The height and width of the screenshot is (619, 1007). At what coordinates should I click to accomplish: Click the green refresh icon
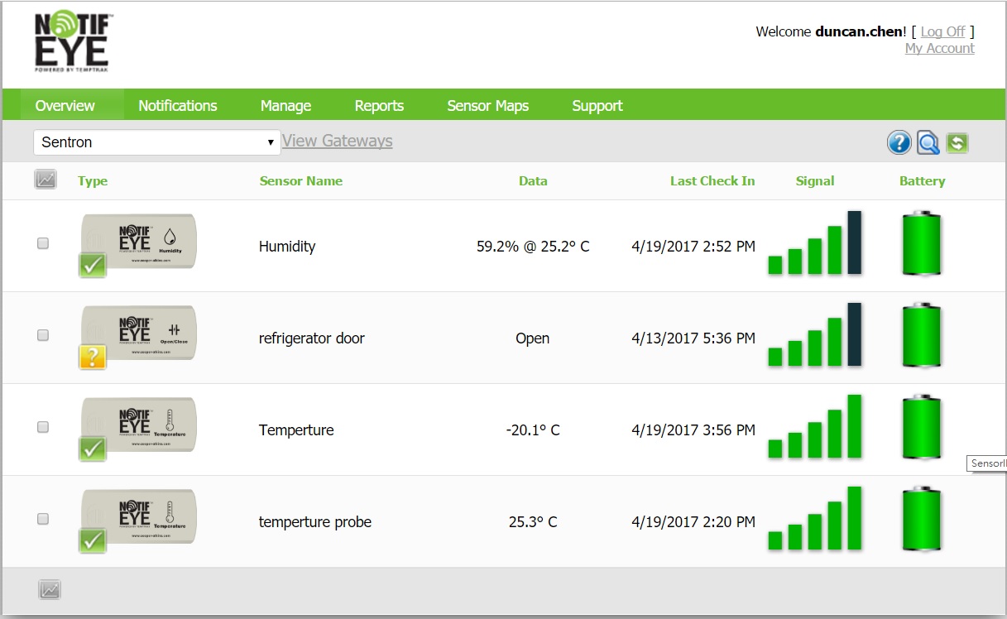(x=957, y=142)
